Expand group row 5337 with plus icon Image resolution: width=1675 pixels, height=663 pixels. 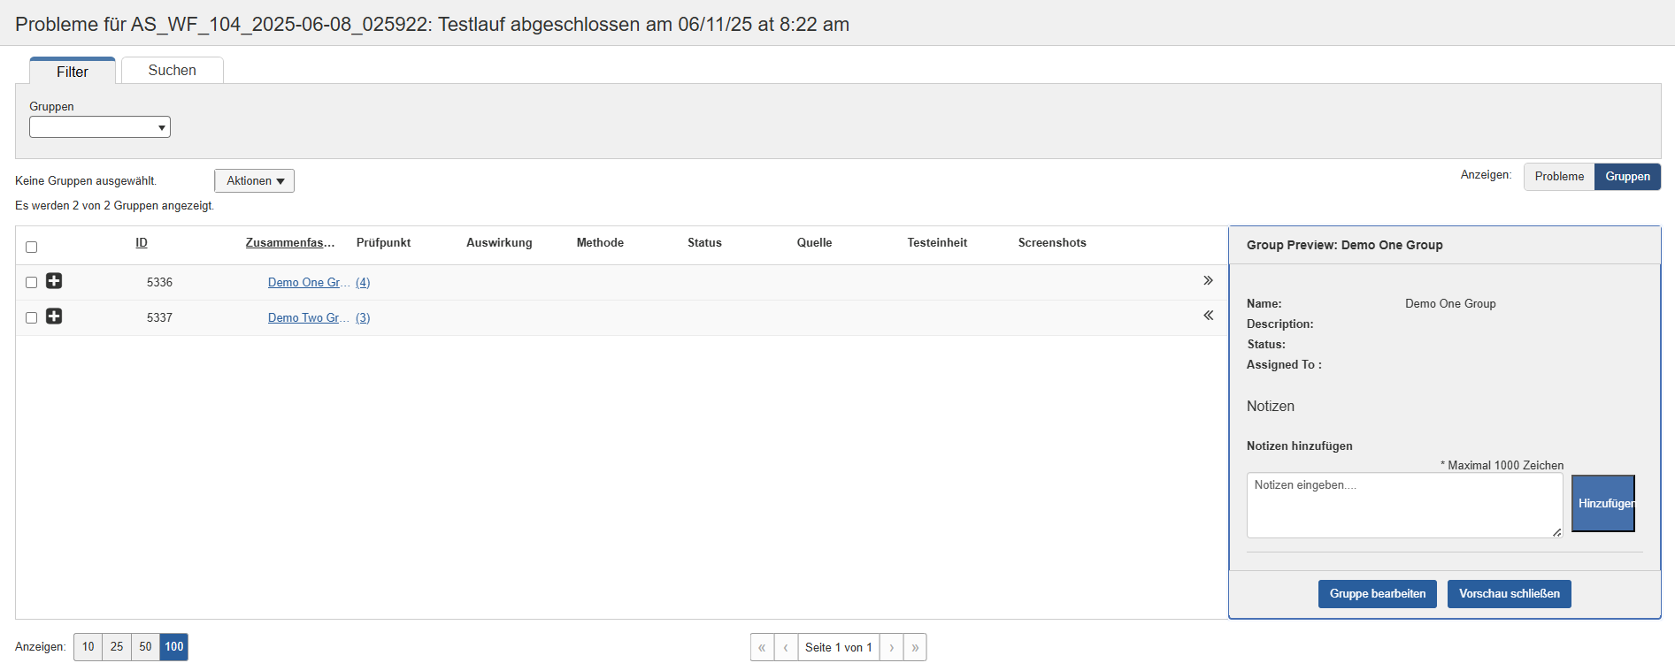tap(54, 316)
